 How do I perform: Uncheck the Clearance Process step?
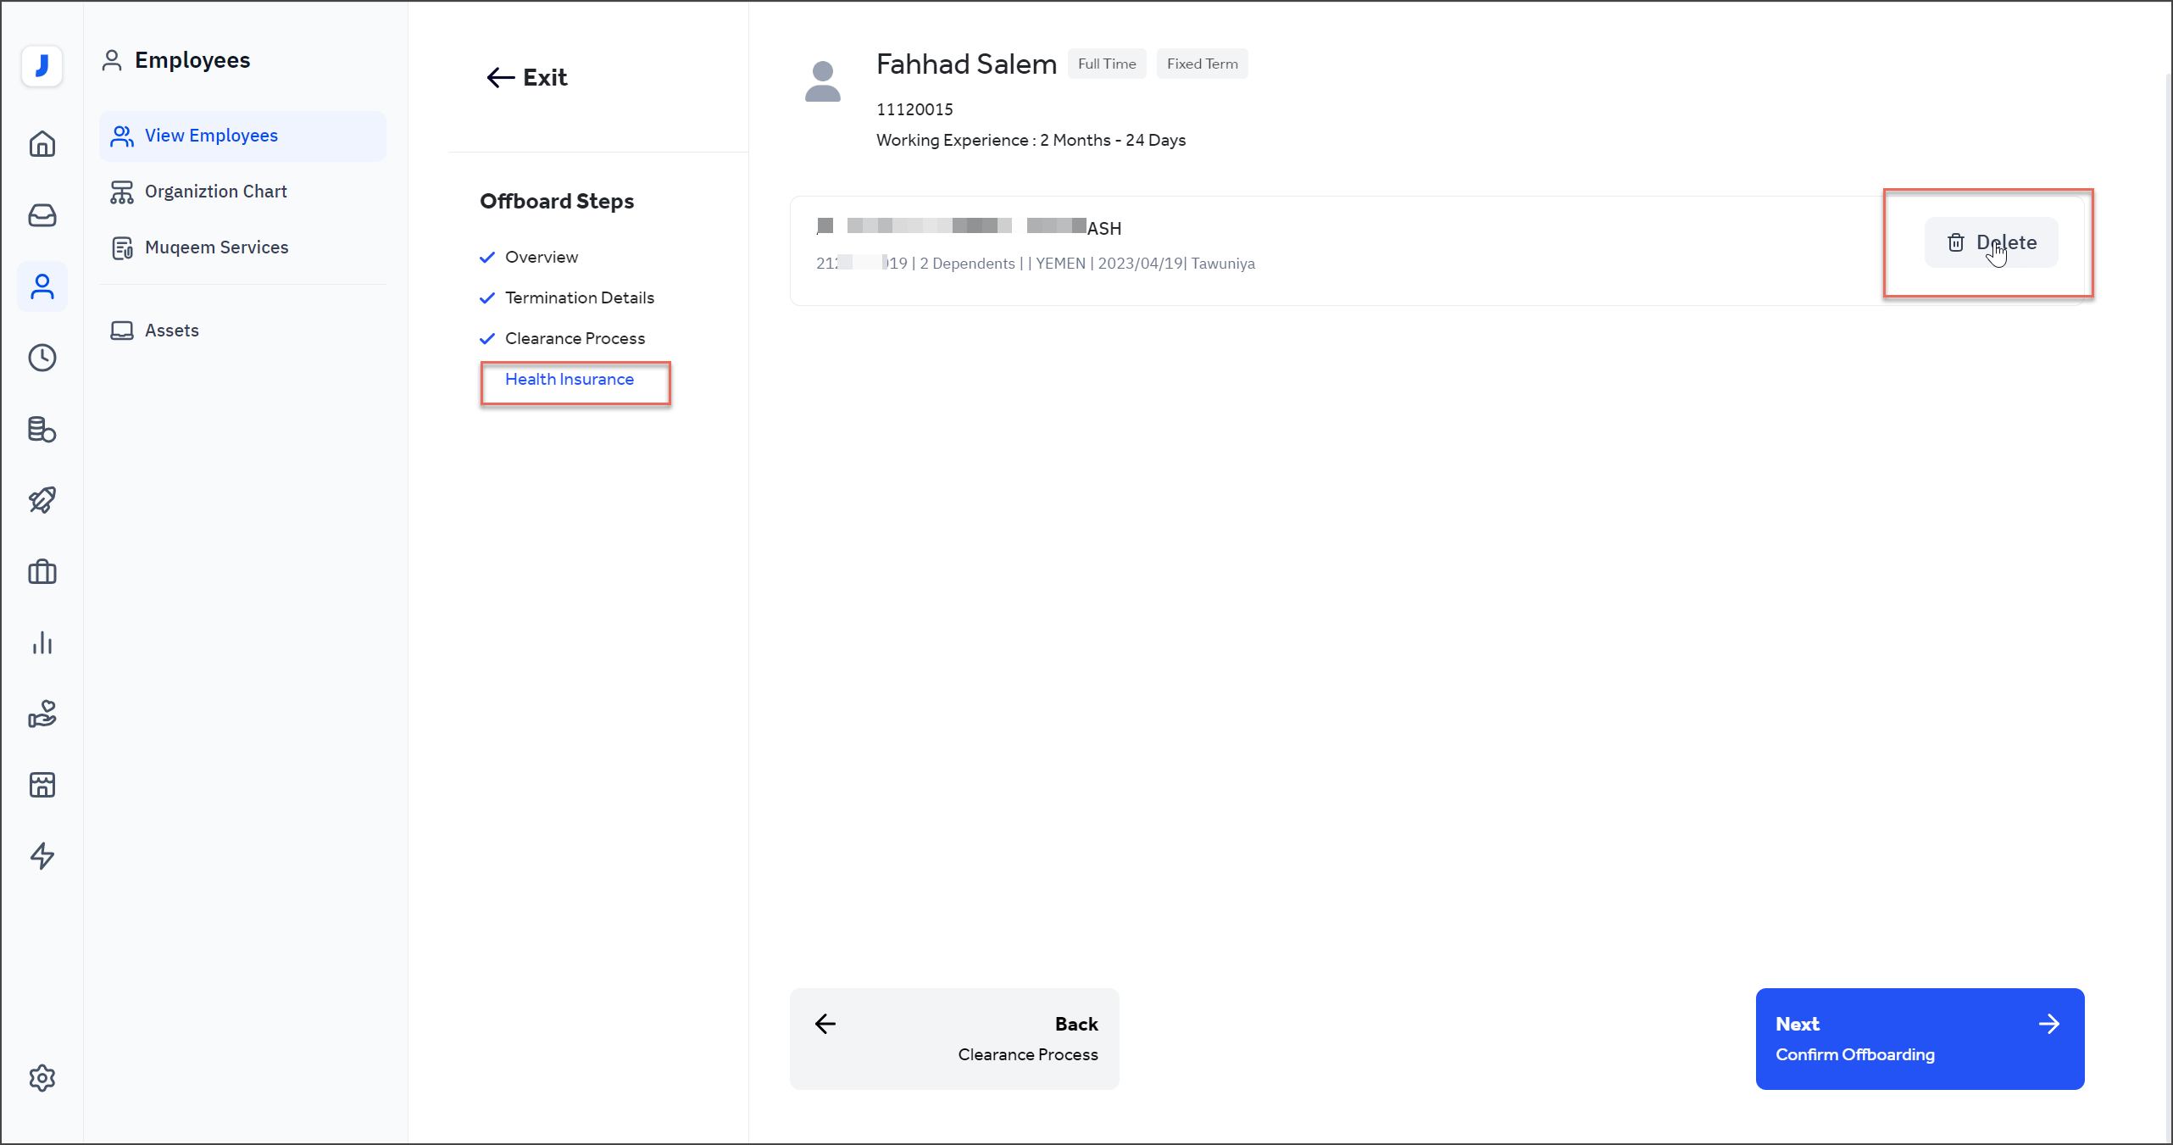point(487,338)
